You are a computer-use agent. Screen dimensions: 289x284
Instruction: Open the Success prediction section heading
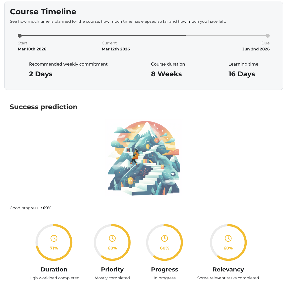[43, 107]
